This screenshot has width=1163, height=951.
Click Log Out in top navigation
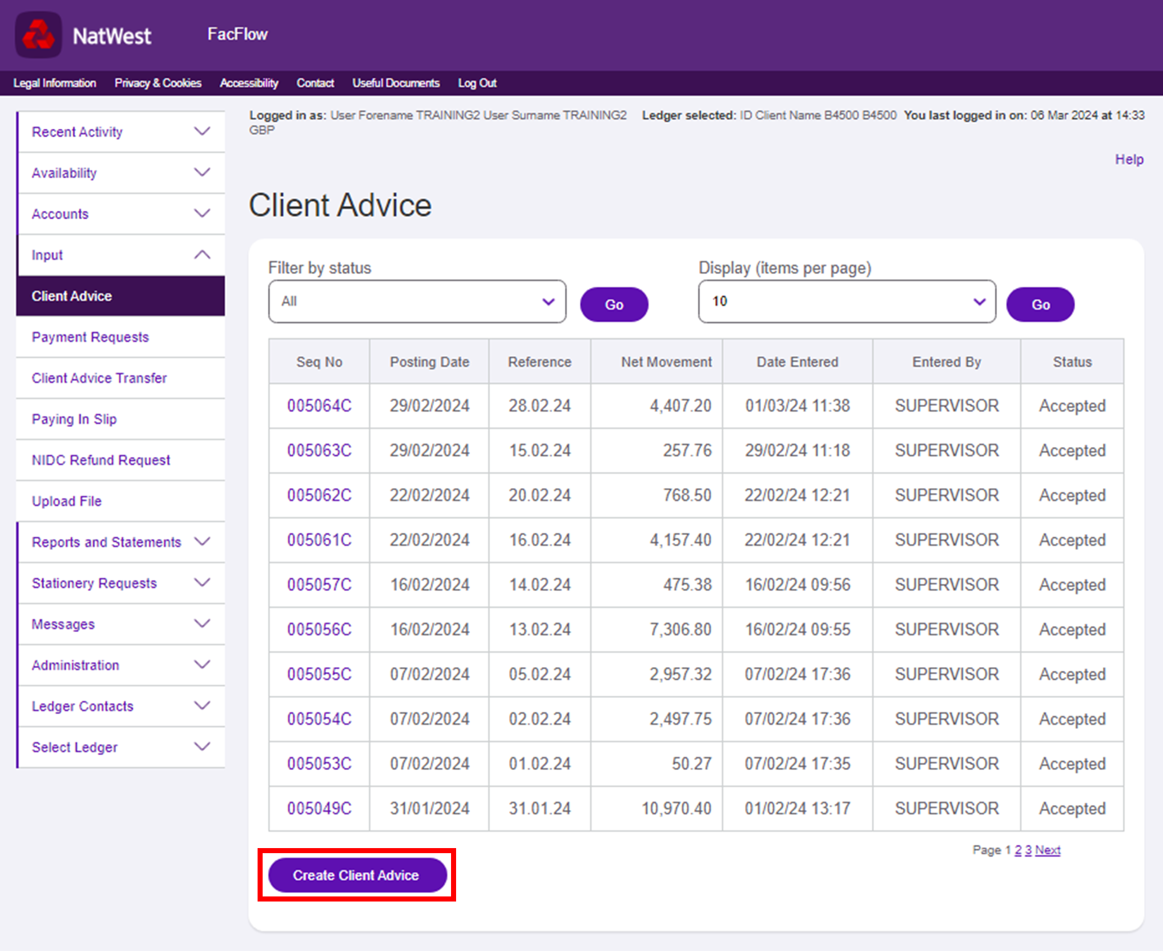coord(477,83)
